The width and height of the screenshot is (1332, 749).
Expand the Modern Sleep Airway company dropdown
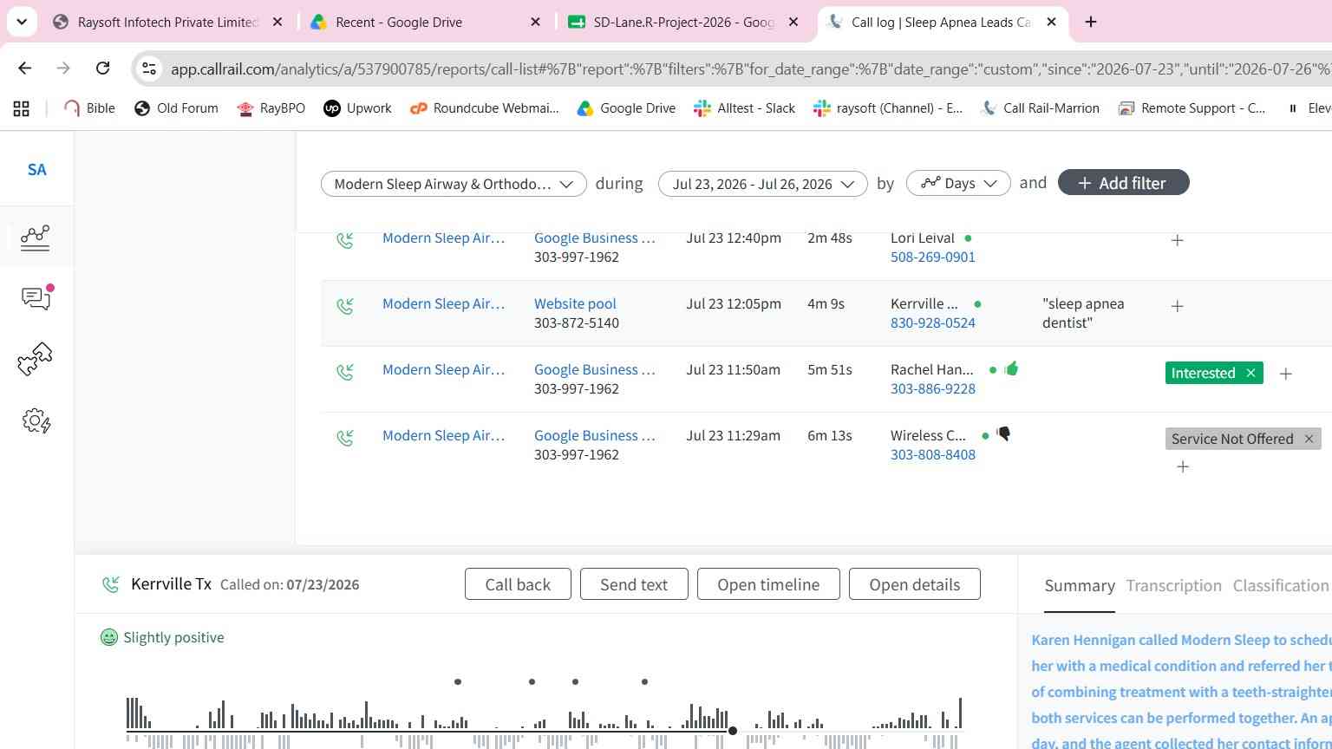point(454,184)
